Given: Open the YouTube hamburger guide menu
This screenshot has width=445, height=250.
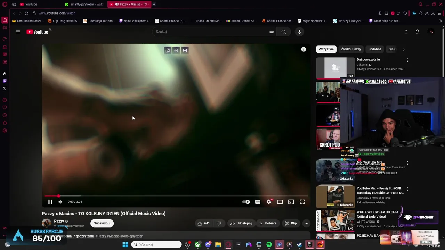Looking at the screenshot, I should [18, 32].
